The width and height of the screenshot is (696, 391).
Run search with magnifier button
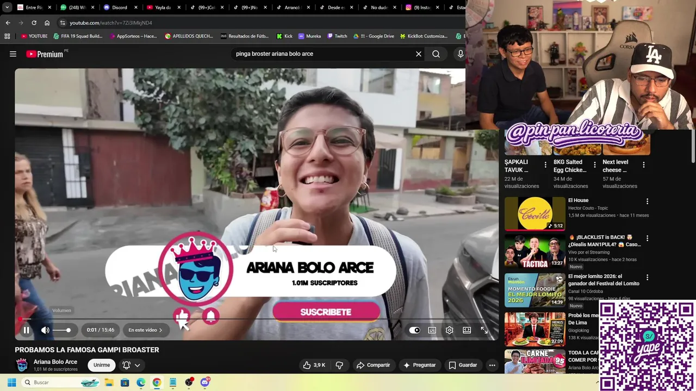coord(436,54)
